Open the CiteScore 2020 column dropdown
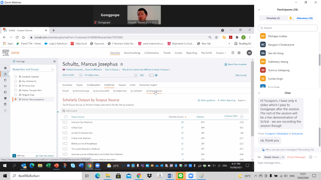Image resolution: width=321 pixels, height=180 pixels. (x=242, y=116)
